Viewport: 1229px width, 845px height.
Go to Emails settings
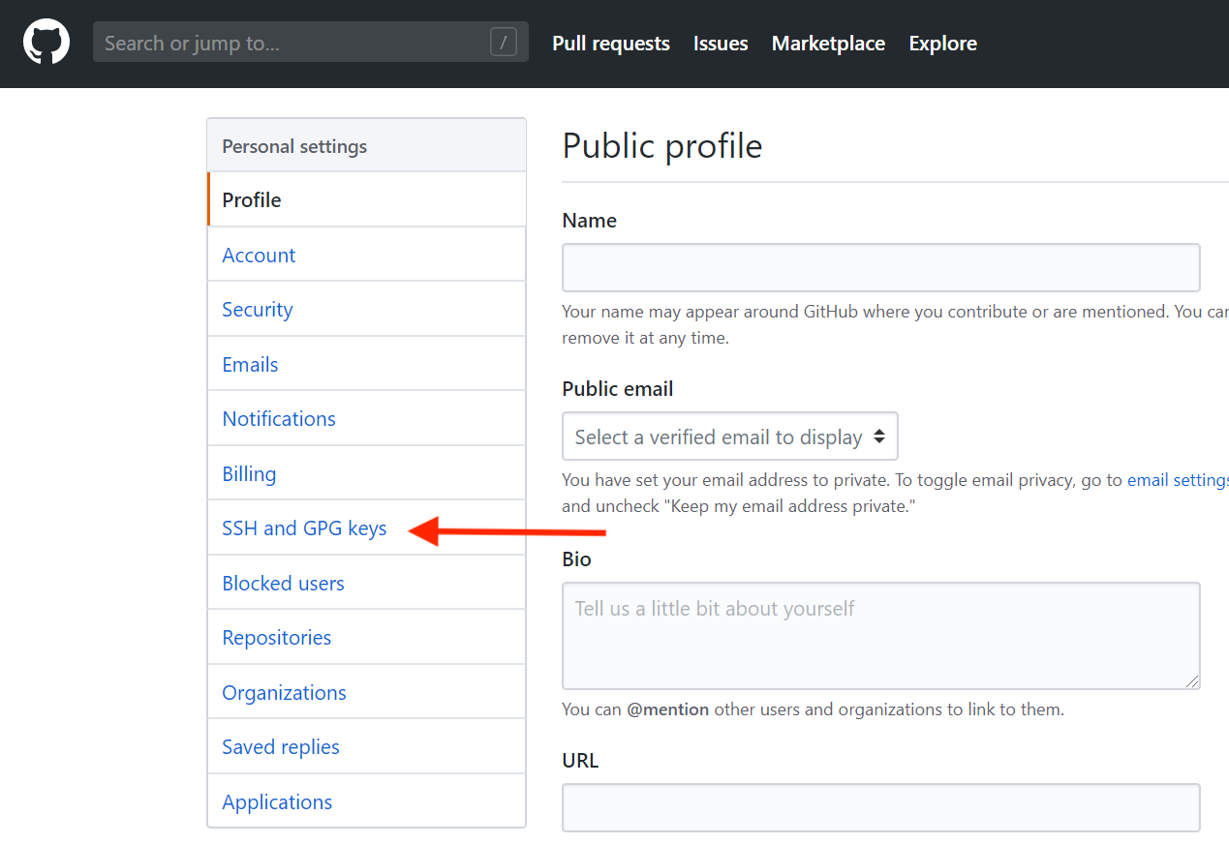click(250, 364)
